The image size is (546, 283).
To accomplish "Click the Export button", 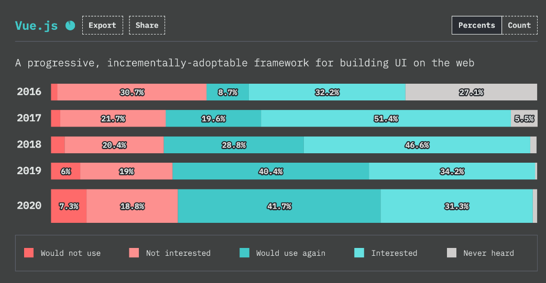I will [x=102, y=25].
